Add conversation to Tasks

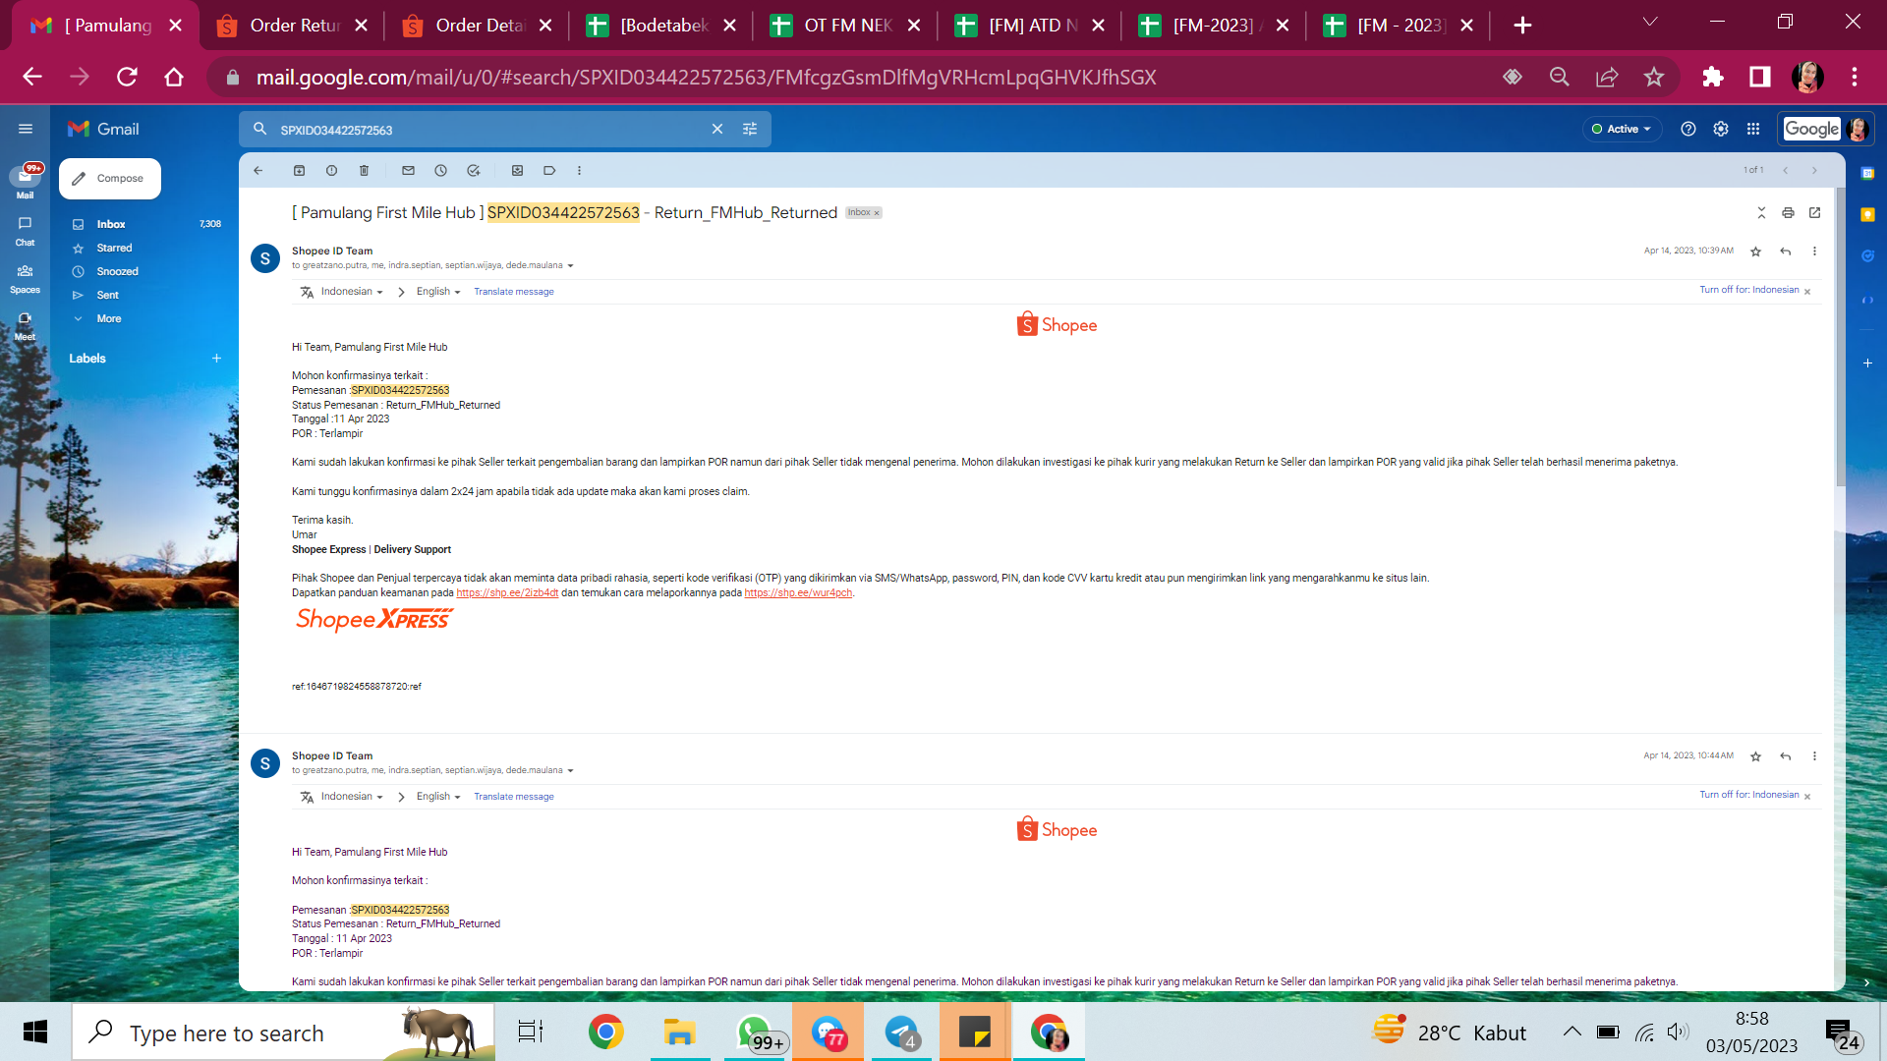[x=473, y=171]
